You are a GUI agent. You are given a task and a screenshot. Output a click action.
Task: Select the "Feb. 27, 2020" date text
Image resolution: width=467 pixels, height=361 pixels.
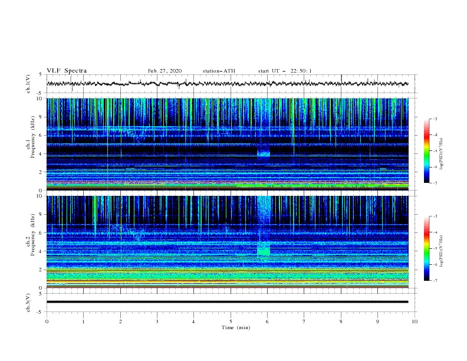165,71
